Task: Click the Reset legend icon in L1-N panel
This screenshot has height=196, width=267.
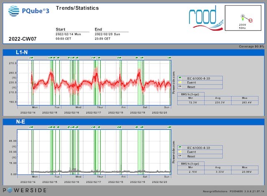Action: point(179,87)
